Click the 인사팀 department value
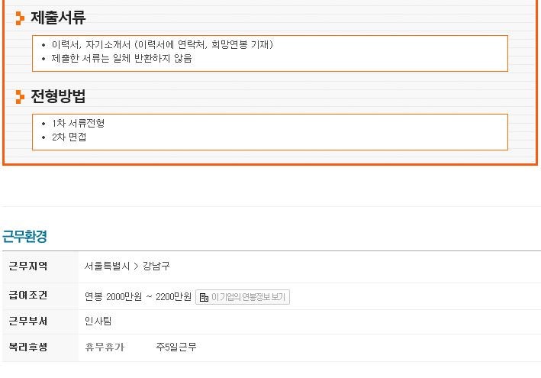Screen dimensions: 541x378 [98, 321]
